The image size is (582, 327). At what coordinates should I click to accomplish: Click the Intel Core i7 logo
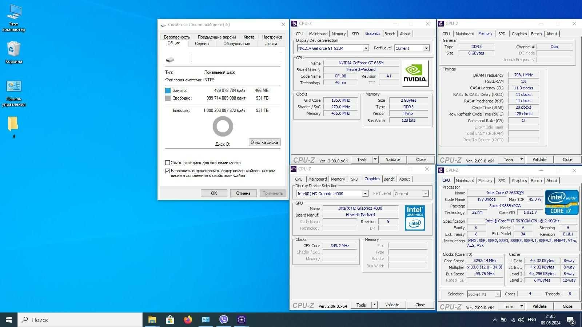[561, 202]
